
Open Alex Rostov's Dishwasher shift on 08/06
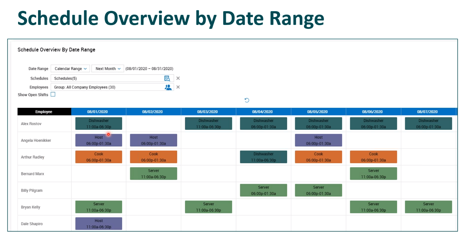click(374, 124)
